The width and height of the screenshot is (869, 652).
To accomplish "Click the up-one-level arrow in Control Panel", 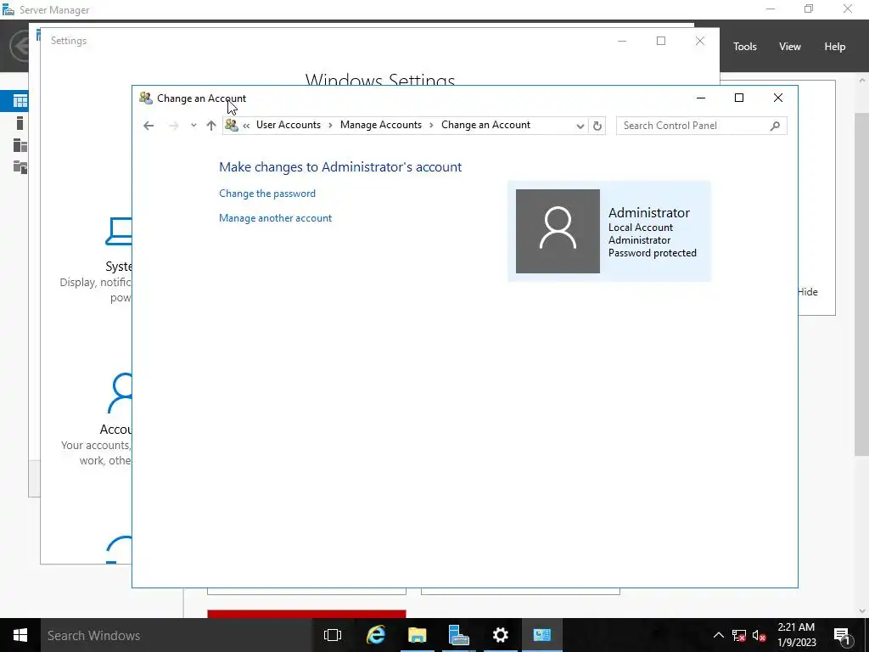I will pos(210,126).
